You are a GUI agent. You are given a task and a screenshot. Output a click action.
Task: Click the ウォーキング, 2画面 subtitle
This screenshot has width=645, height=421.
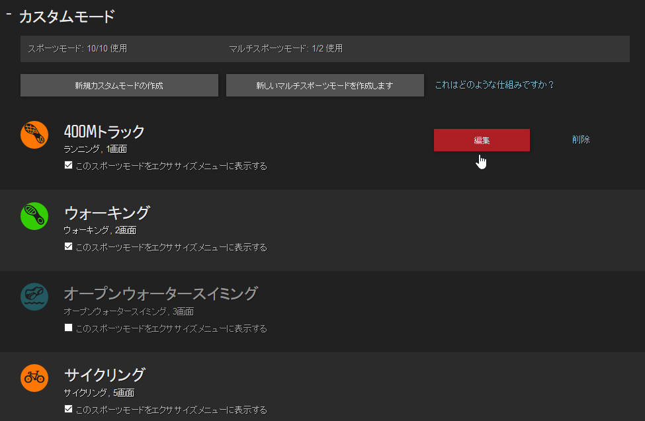100,230
